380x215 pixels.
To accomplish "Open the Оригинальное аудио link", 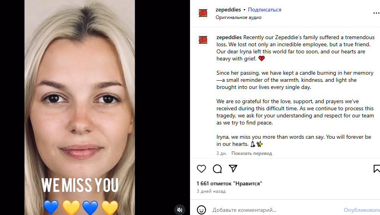I will pyautogui.click(x=239, y=17).
